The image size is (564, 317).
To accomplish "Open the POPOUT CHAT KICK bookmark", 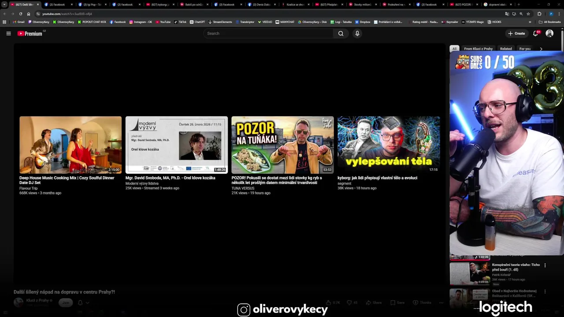I will (x=92, y=22).
